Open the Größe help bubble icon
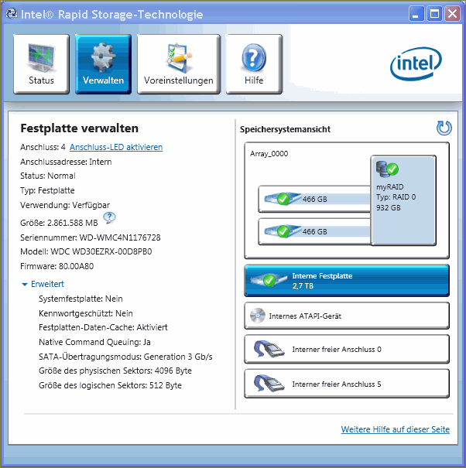466x468 pixels. [x=109, y=217]
